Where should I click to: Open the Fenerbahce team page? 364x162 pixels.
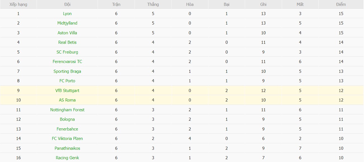click(67, 129)
